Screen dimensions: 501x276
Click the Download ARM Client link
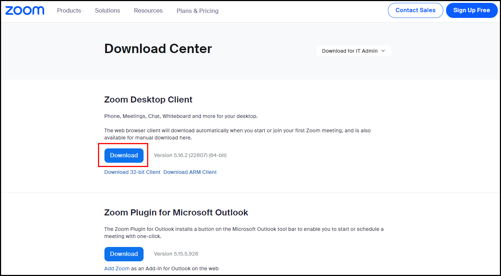coord(190,172)
